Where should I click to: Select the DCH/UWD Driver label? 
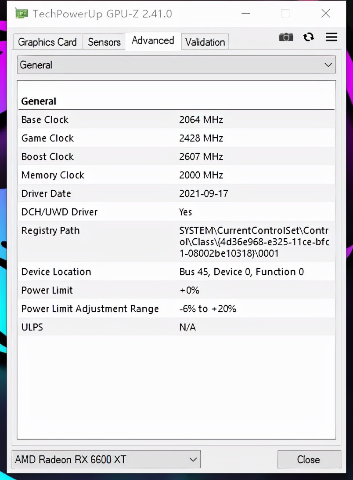(59, 212)
